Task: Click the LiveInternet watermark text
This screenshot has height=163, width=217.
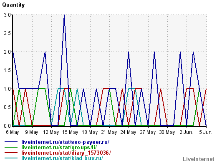Action: tap(199, 159)
